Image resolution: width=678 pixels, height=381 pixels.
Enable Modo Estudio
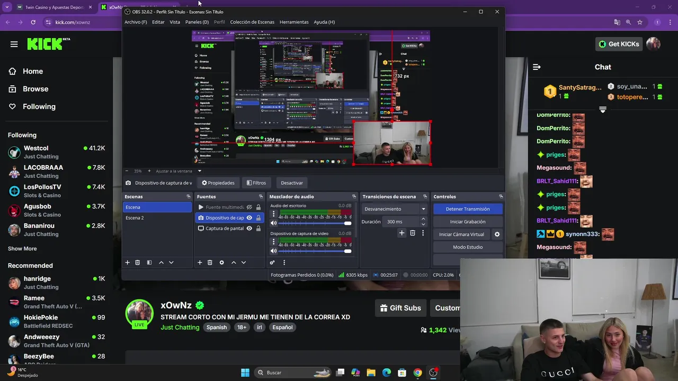468,247
